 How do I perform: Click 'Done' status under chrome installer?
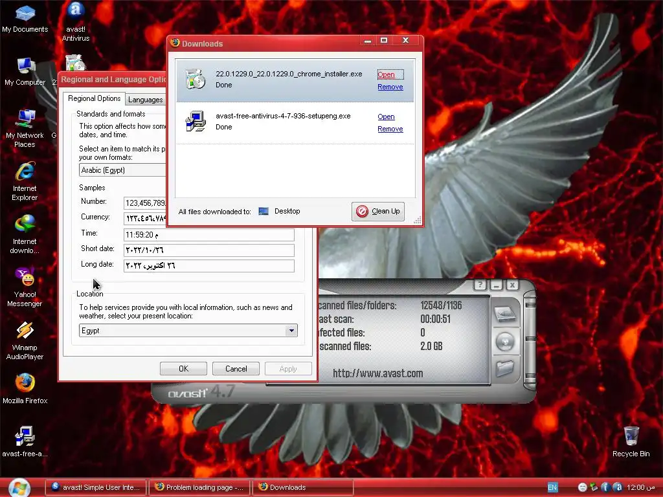223,85
